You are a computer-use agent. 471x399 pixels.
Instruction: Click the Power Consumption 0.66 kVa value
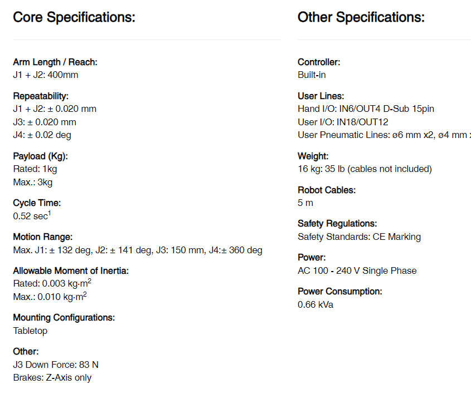(x=315, y=305)
